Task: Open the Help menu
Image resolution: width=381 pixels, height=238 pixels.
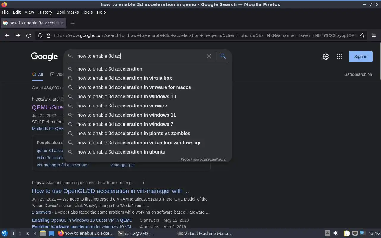Action: (x=101, y=12)
